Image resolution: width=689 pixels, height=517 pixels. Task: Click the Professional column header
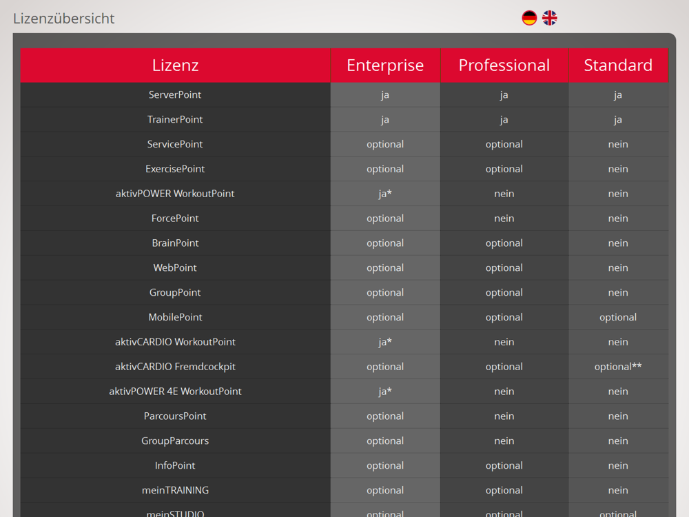(x=504, y=65)
